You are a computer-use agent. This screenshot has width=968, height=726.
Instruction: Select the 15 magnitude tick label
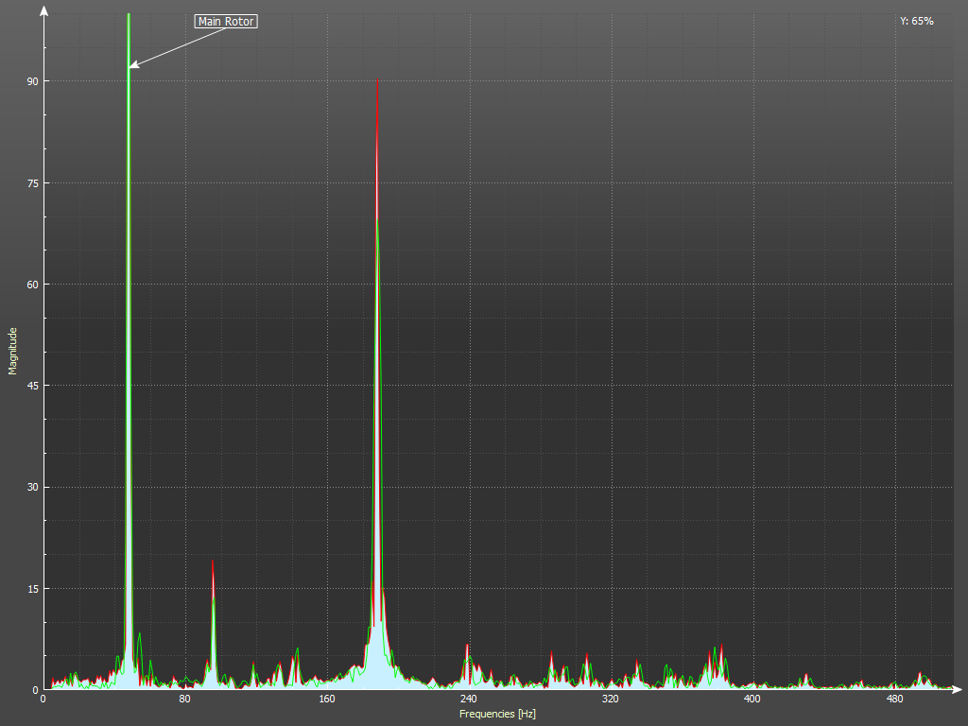[32, 589]
